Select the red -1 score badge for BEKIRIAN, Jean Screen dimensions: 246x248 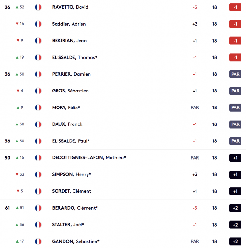click(235, 41)
